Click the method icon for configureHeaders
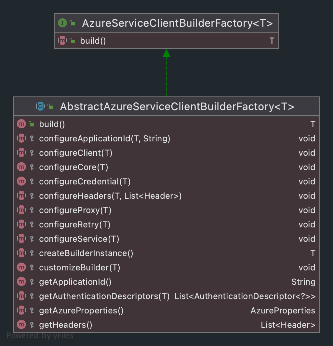This screenshot has height=346, width=333. [21, 196]
